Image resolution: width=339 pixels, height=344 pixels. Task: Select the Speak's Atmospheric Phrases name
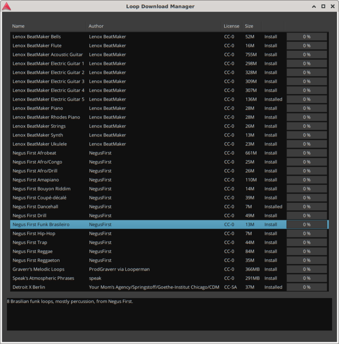pos(43,278)
